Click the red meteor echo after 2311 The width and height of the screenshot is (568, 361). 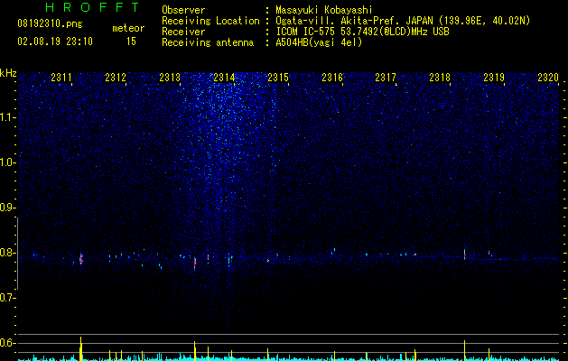(x=81, y=258)
